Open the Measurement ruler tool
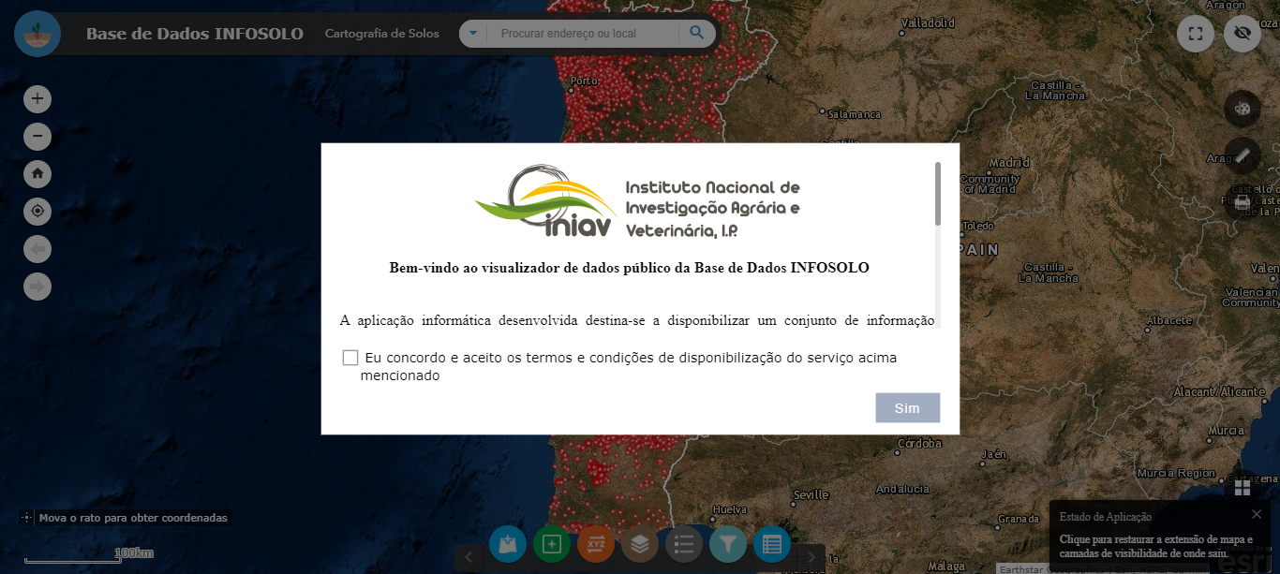 pos(1243,155)
